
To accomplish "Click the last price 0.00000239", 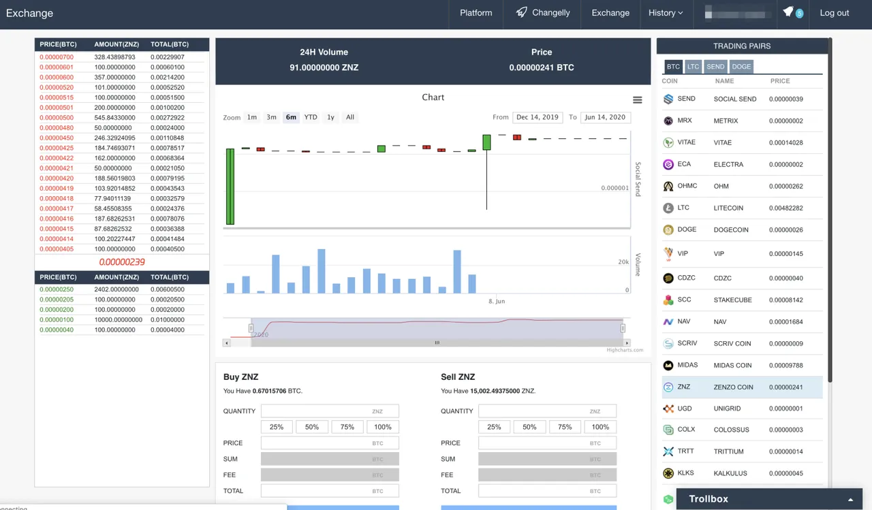I will (x=122, y=262).
